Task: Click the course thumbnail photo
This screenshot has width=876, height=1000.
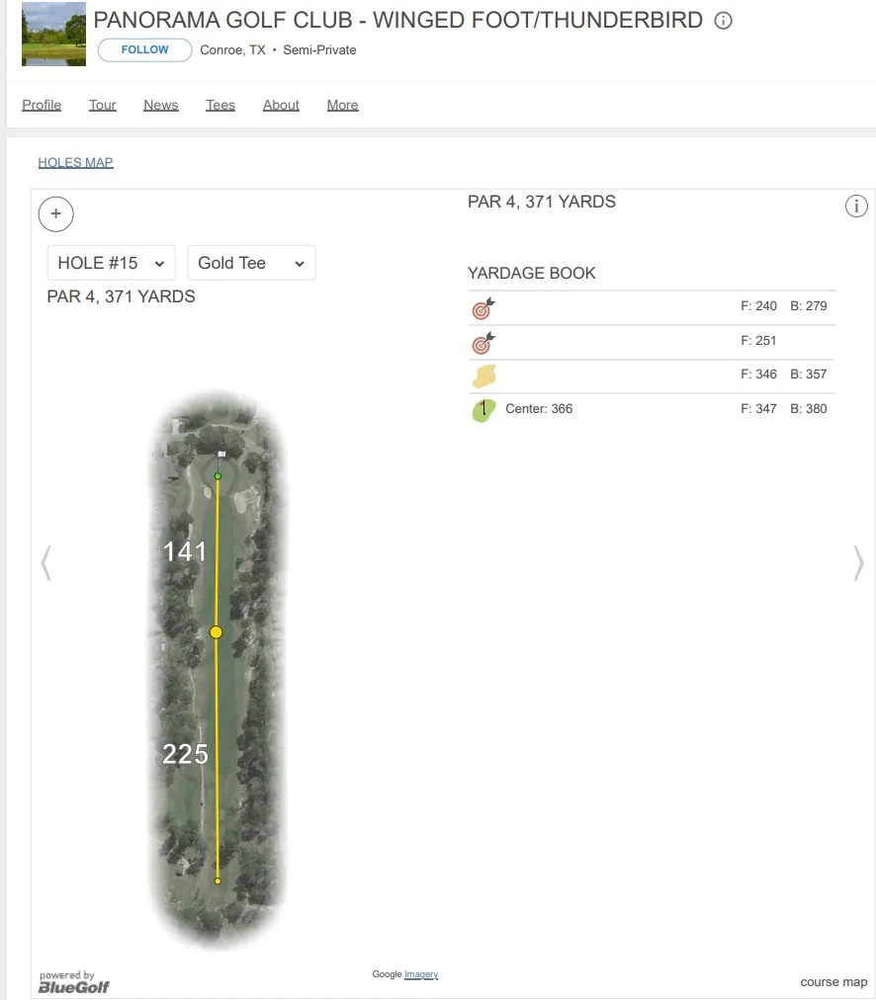Action: click(x=53, y=34)
